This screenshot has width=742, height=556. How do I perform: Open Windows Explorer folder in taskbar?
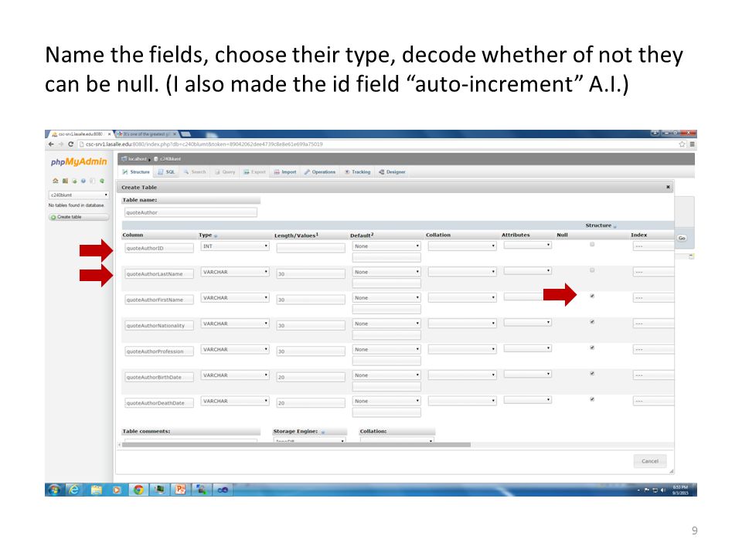coord(96,490)
